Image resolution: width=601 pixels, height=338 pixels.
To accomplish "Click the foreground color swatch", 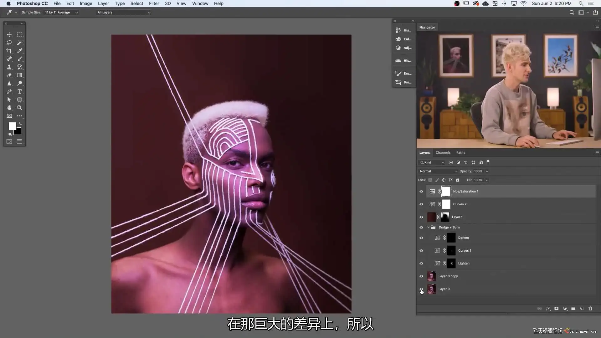I will (x=12, y=126).
